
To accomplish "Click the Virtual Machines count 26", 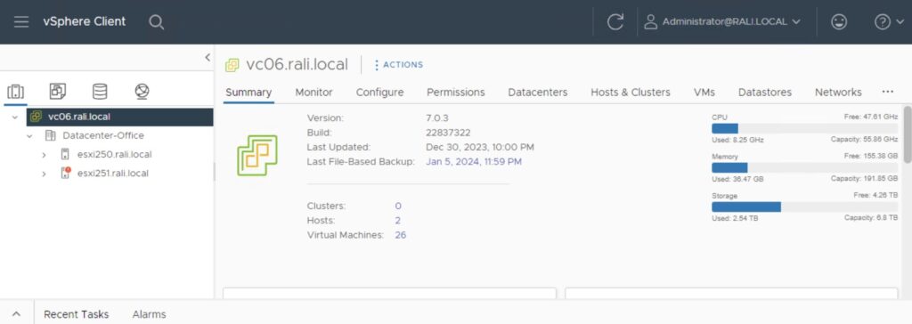I will click(400, 235).
